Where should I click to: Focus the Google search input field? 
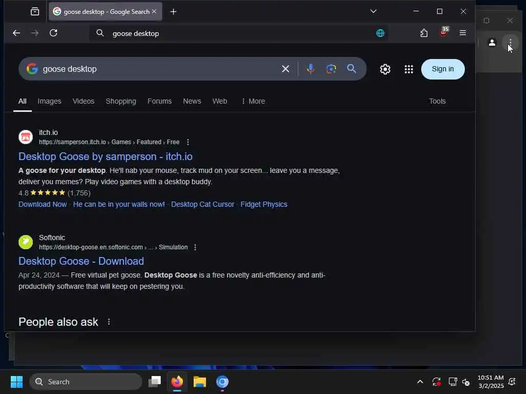point(159,69)
